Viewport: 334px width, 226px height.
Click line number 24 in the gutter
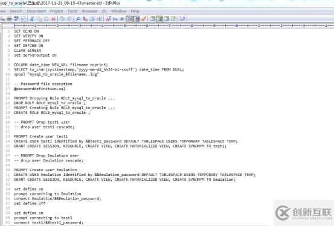(x=8, y=141)
